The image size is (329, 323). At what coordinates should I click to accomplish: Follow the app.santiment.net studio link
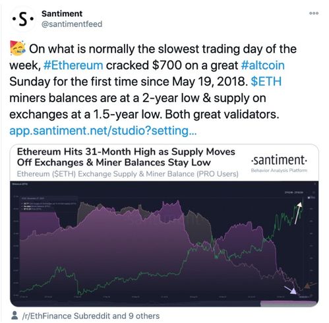pyautogui.click(x=103, y=131)
